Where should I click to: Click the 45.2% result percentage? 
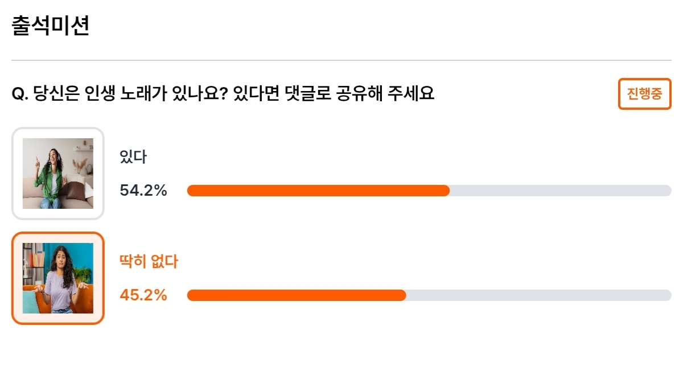[x=143, y=295]
